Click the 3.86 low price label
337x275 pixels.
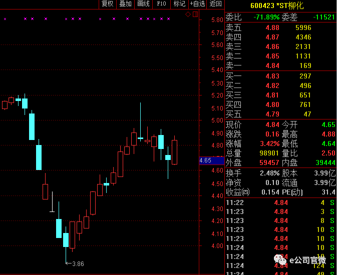click(78, 263)
